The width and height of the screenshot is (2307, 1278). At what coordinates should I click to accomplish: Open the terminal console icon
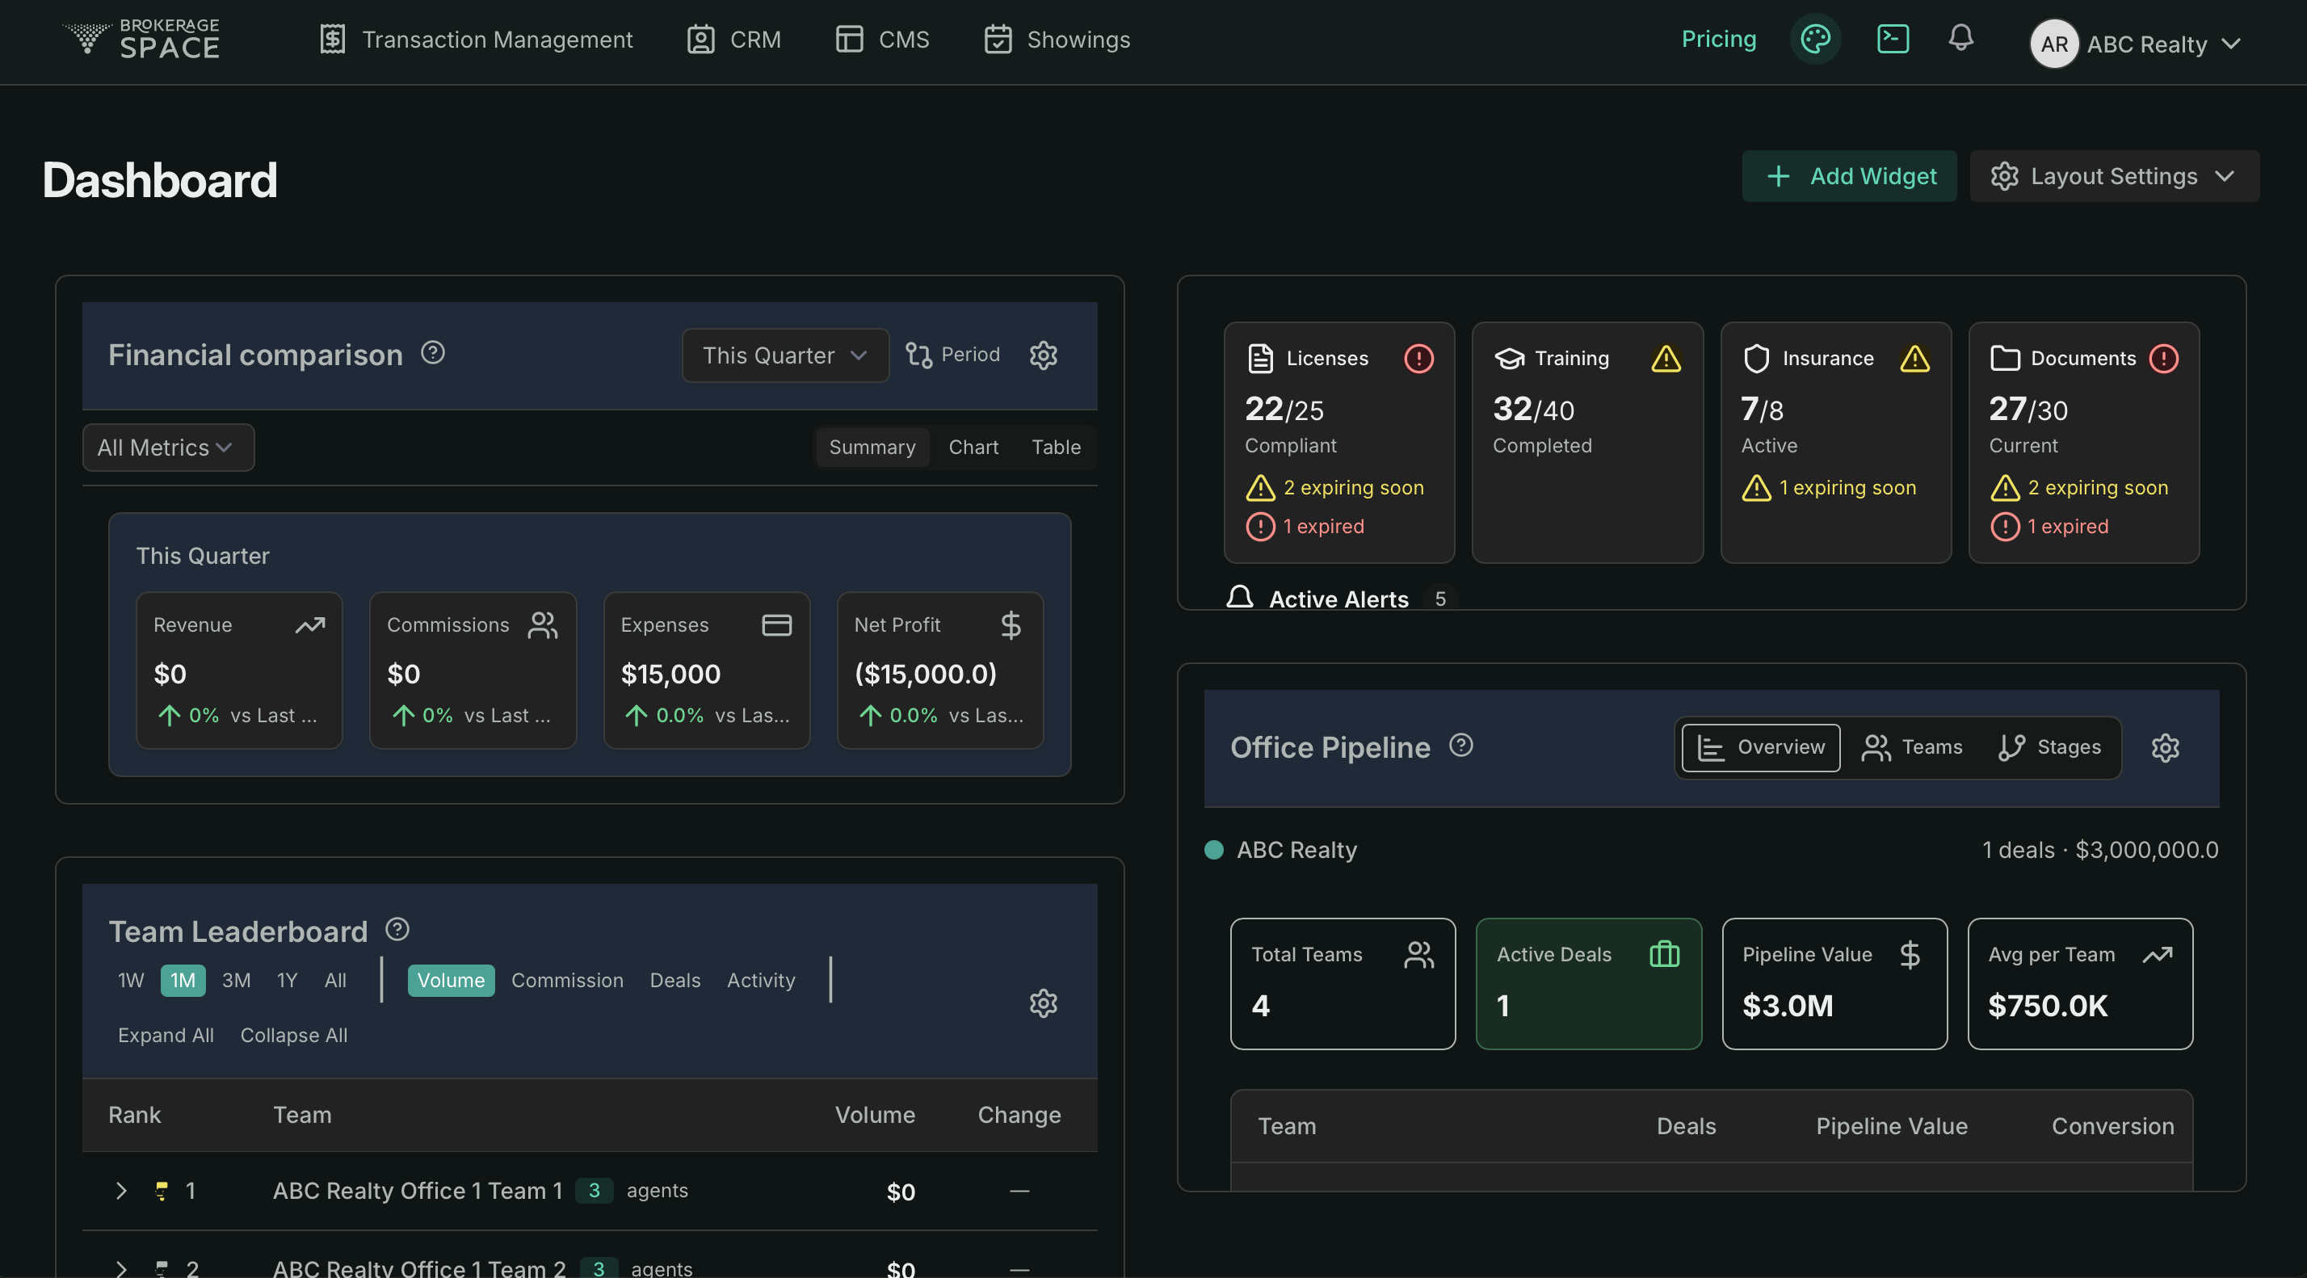pyautogui.click(x=1893, y=40)
